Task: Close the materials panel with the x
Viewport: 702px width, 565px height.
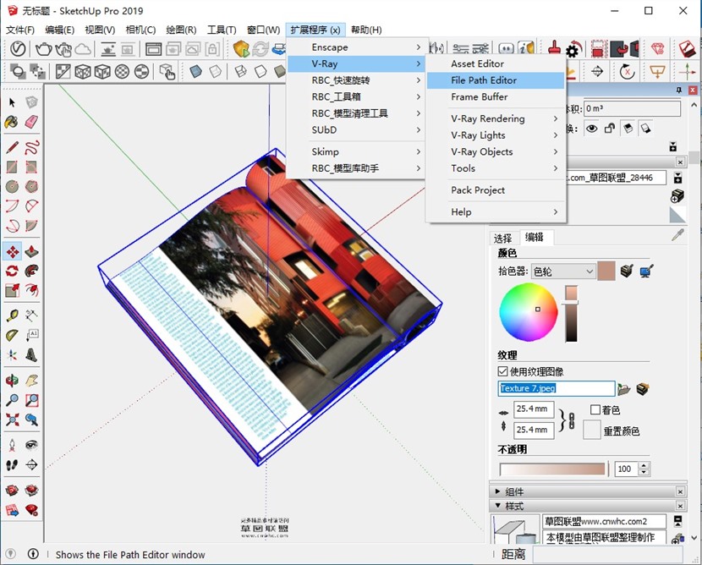Action: (680, 162)
